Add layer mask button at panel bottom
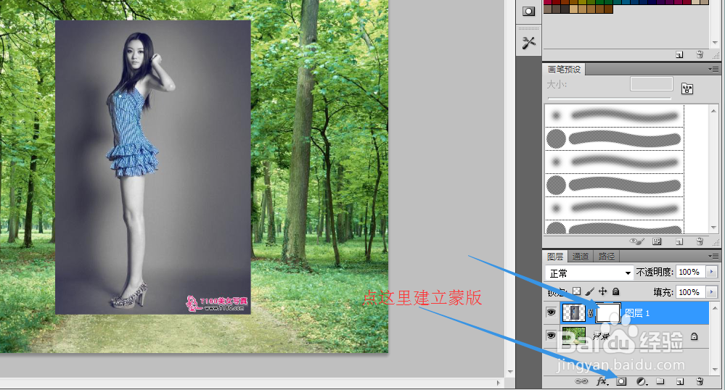 [x=621, y=381]
